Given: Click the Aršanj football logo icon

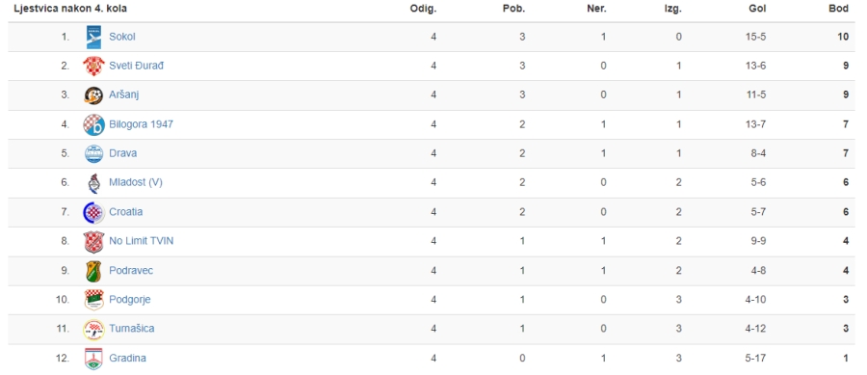Looking at the screenshot, I should coord(94,95).
